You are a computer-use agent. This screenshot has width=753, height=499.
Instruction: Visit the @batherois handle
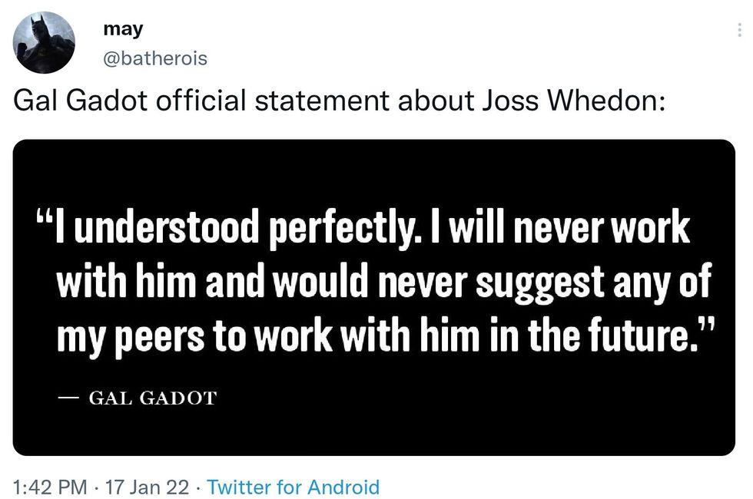(154, 58)
